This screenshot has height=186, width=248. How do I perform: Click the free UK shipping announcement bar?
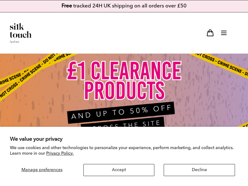124,6
